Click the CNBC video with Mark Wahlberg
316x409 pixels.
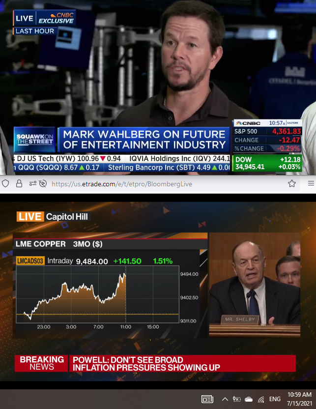(158, 88)
